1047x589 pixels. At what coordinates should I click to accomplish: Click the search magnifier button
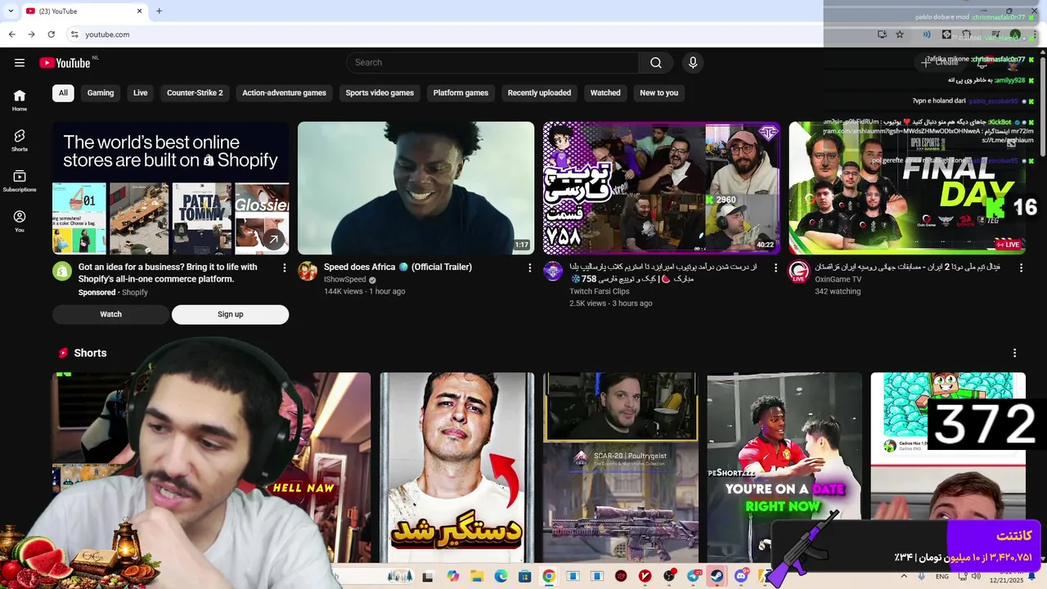pyautogui.click(x=656, y=63)
